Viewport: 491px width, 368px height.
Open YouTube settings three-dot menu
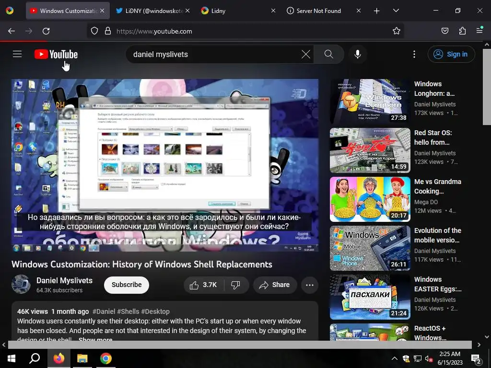point(414,54)
